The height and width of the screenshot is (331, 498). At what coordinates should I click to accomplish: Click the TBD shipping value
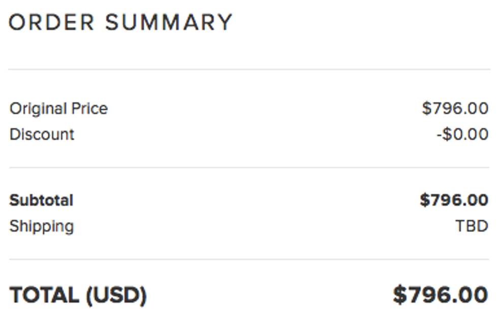coord(472,226)
